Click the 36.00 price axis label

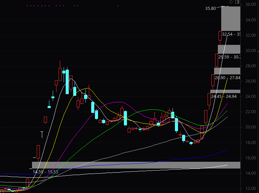(250, 4)
